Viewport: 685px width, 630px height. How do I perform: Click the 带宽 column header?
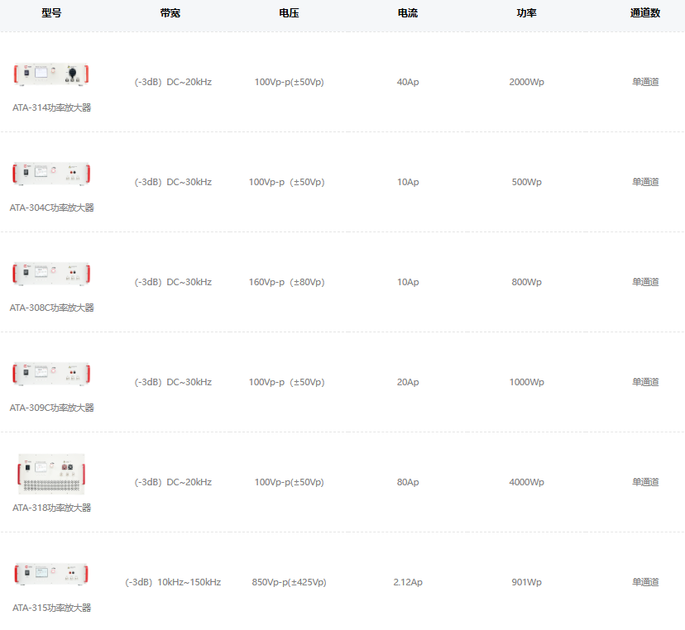[x=170, y=13]
